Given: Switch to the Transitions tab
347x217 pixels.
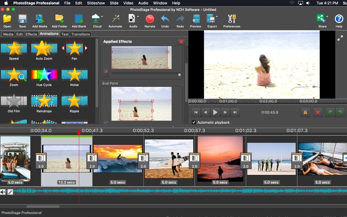Looking at the screenshot, I should coord(80,34).
